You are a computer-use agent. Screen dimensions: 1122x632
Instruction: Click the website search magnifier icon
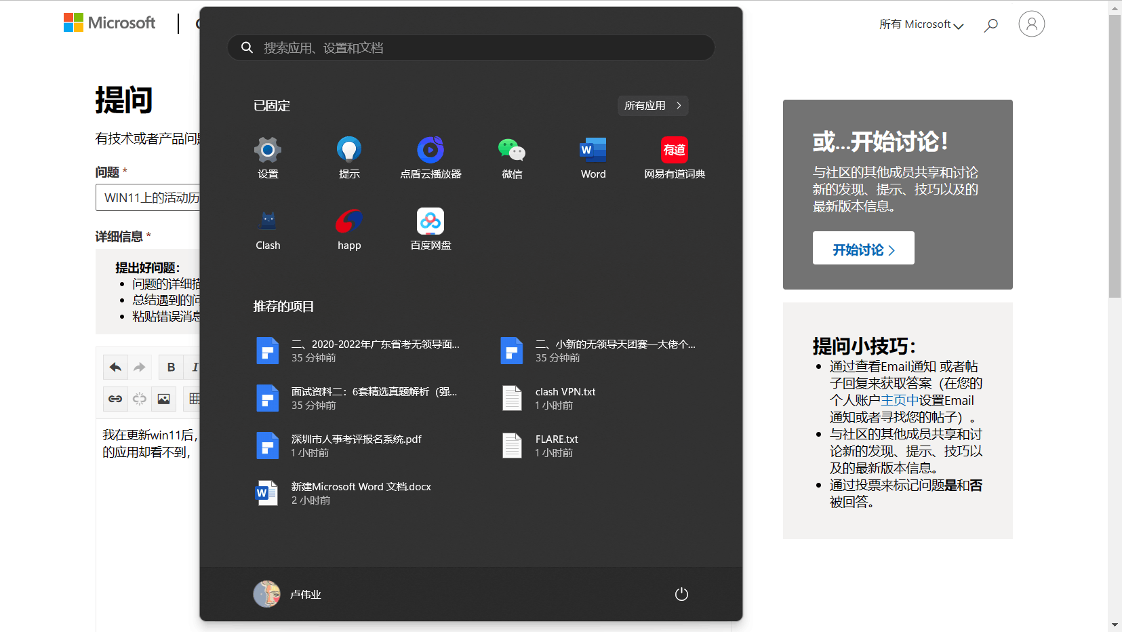coord(990,24)
